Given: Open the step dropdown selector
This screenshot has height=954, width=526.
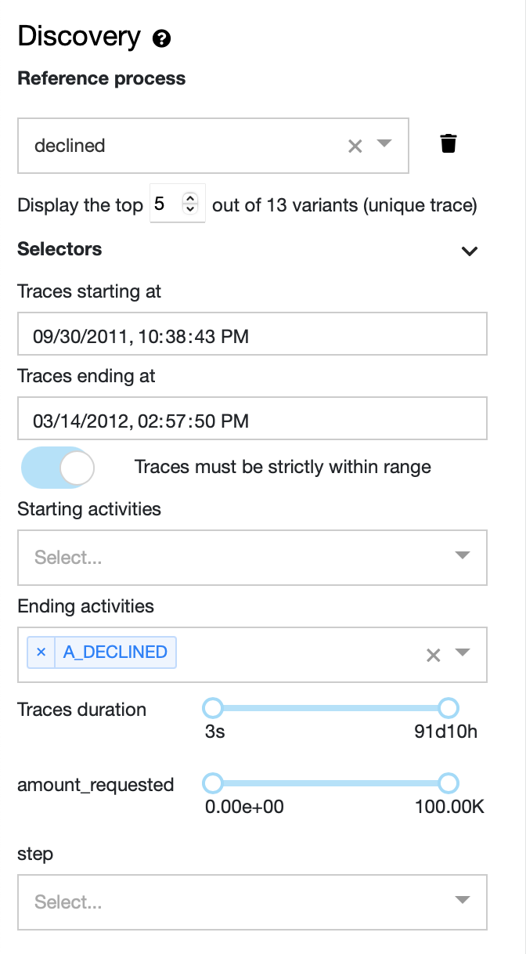Looking at the screenshot, I should pos(253,902).
